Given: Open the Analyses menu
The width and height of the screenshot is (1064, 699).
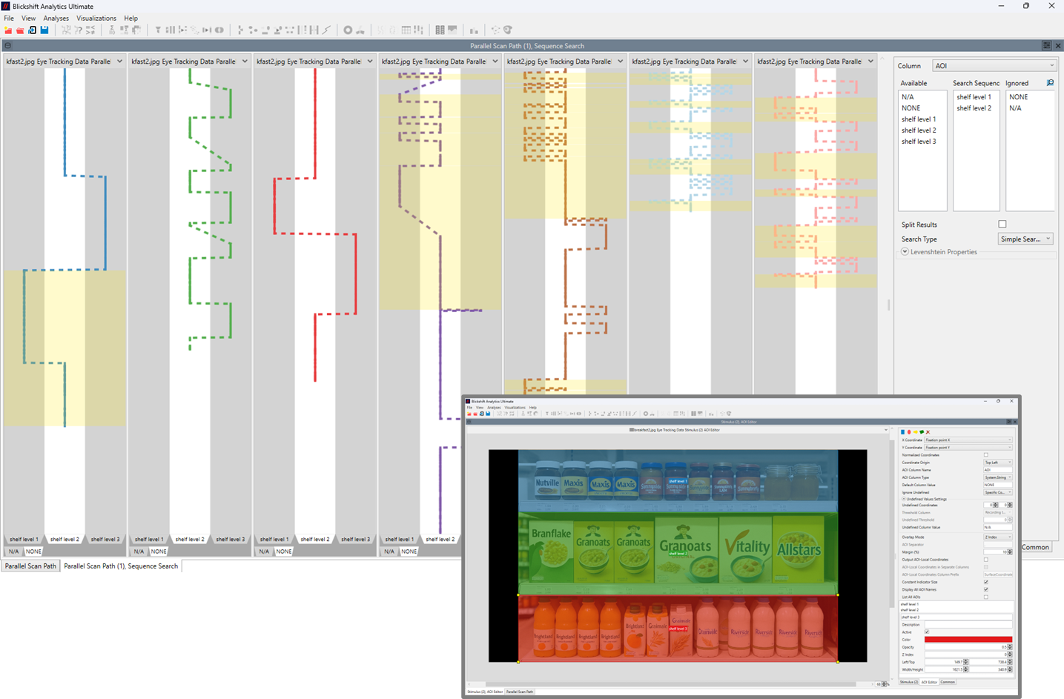Looking at the screenshot, I should [x=56, y=19].
